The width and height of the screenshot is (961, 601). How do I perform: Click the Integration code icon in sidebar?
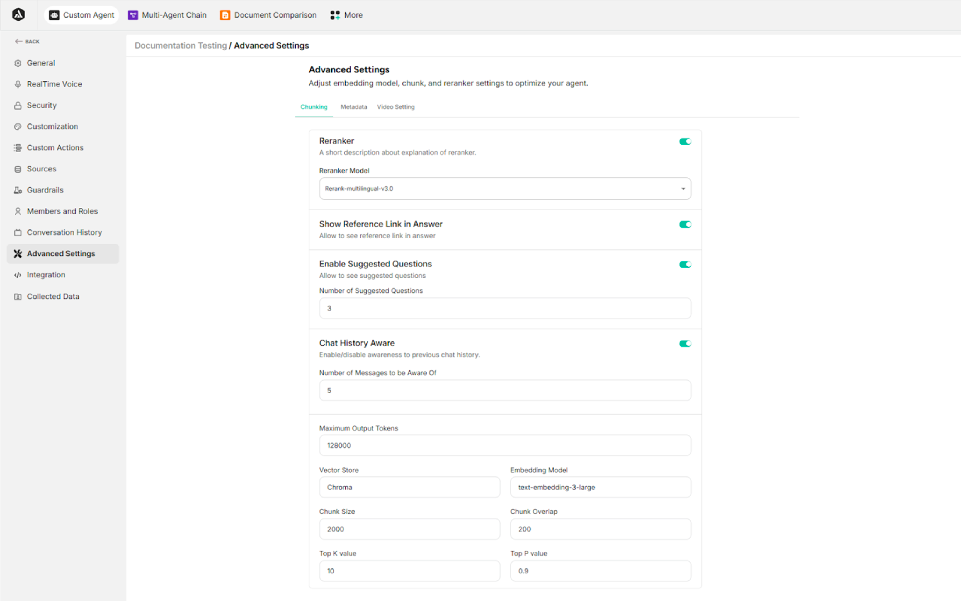(18, 275)
